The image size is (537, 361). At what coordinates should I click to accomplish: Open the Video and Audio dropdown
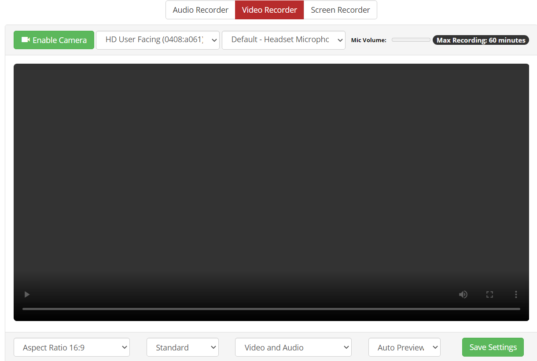click(293, 347)
